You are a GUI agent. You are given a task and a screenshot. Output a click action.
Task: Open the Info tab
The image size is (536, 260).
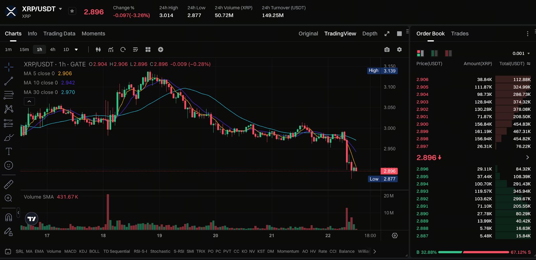[32, 34]
